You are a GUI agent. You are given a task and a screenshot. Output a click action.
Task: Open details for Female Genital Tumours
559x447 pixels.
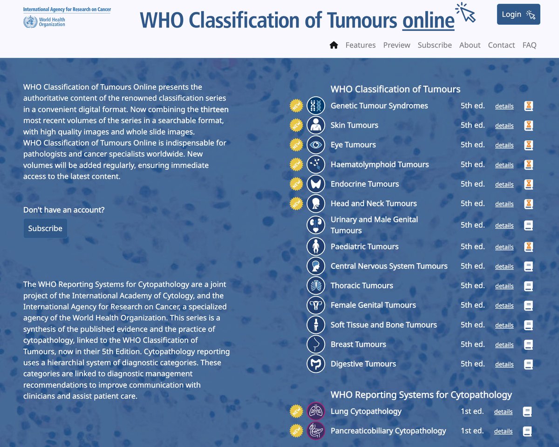504,305
